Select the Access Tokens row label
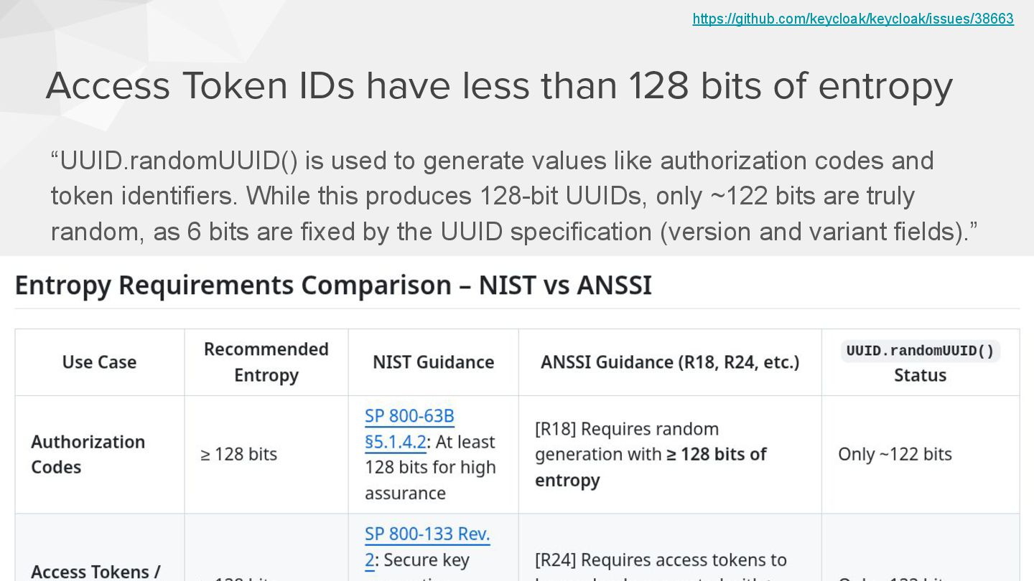1034x581 pixels. click(96, 572)
